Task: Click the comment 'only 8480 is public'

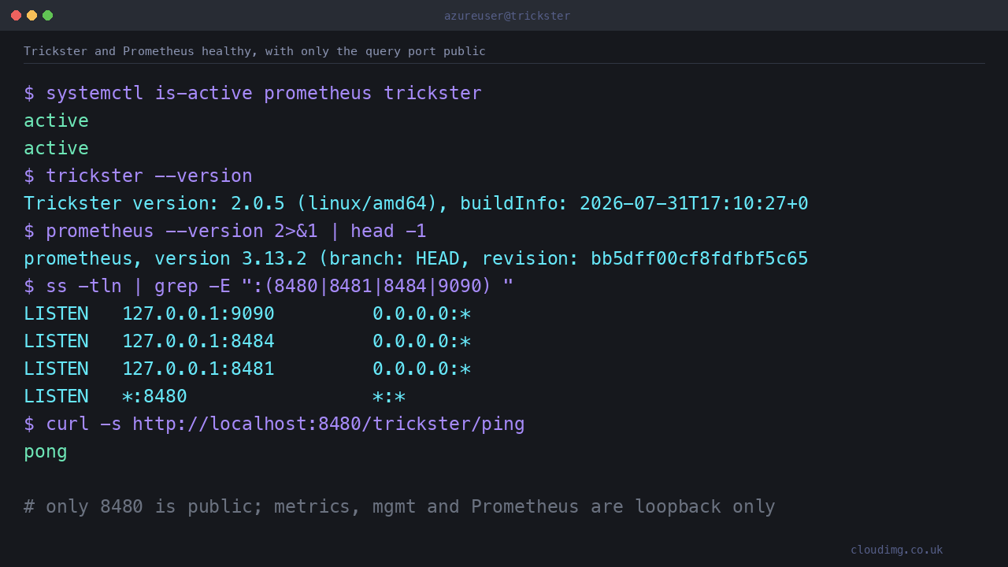Action: [399, 506]
